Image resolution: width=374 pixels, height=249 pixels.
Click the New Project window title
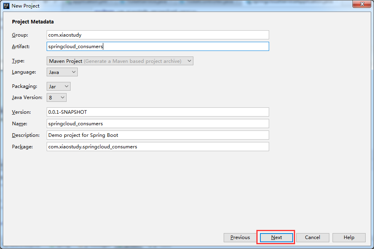(26, 6)
